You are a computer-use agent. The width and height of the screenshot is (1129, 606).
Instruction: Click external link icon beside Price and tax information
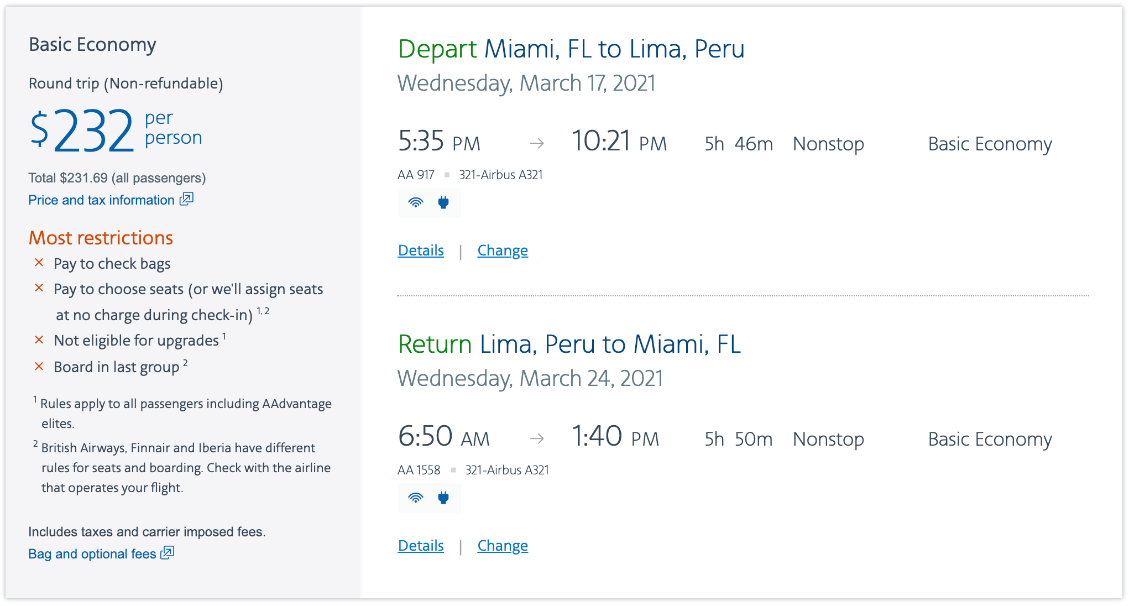tap(187, 199)
